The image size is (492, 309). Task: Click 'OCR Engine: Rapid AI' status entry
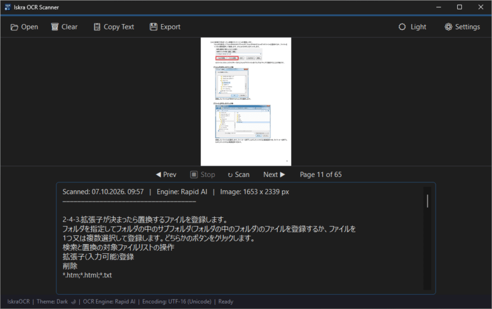(109, 301)
